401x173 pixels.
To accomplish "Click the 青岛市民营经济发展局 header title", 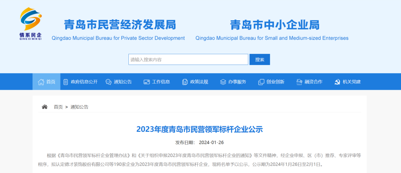I will click(120, 25).
